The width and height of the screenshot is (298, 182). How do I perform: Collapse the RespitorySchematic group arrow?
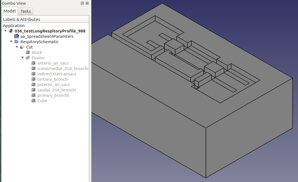[11, 42]
